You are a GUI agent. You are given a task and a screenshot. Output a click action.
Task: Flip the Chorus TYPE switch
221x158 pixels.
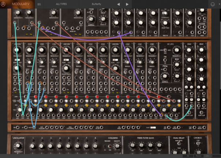click(198, 143)
